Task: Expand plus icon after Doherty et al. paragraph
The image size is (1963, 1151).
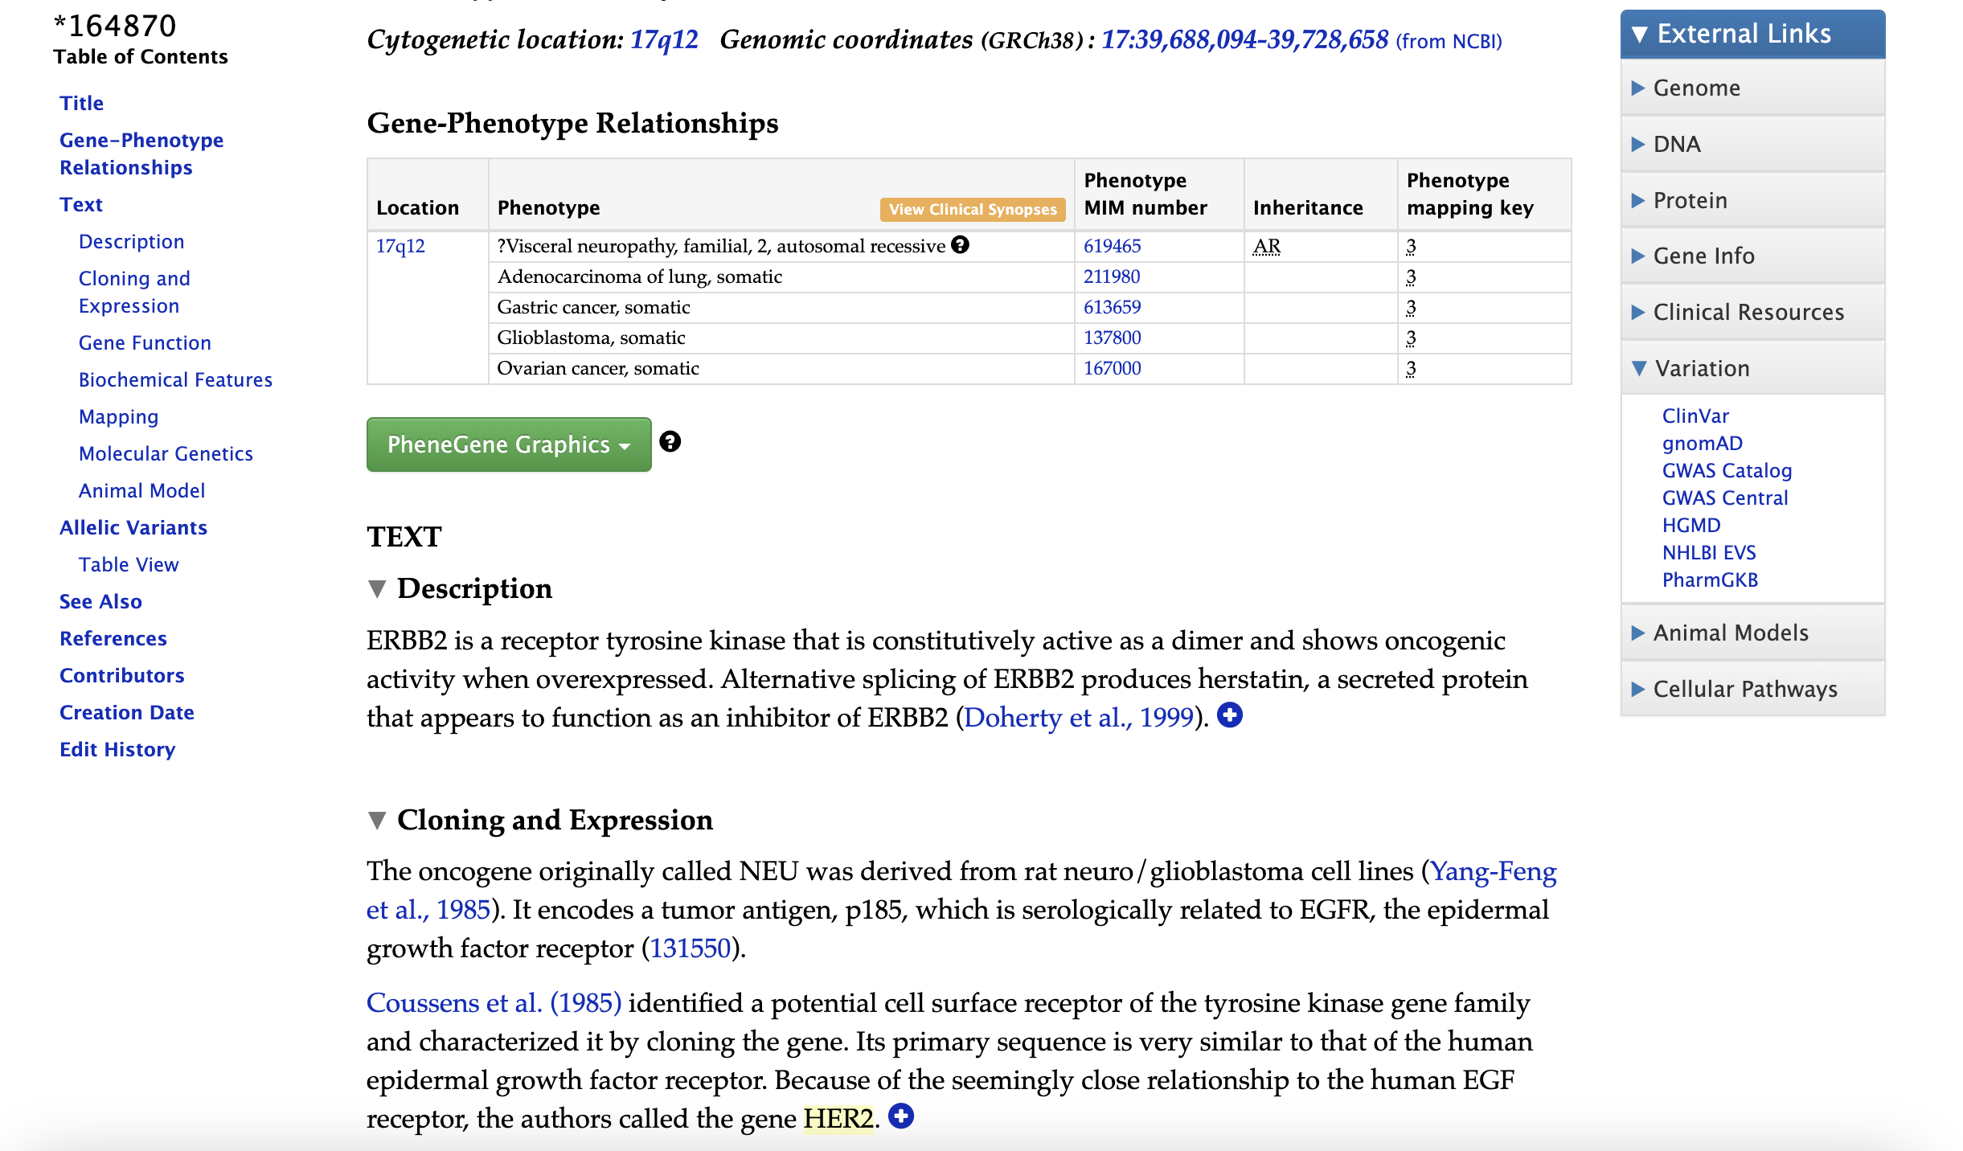Action: [x=1229, y=715]
